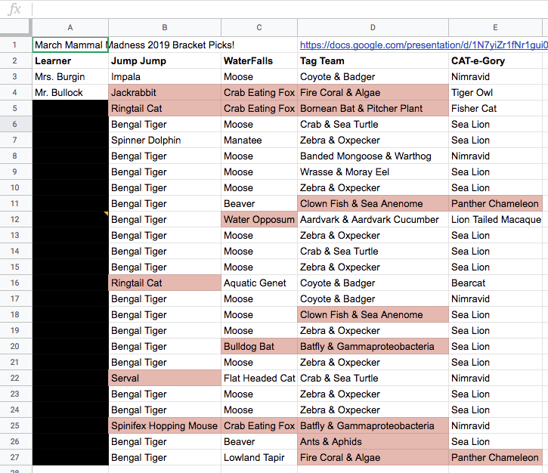This screenshot has height=473, width=548.
Task: Select the Flat Headed Cat cell
Action: coord(259,378)
